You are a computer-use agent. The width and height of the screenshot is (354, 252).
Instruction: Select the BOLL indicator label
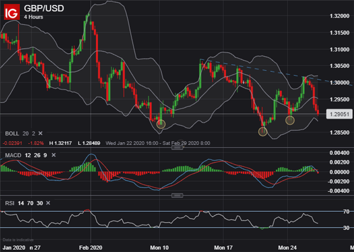[x=12, y=134]
